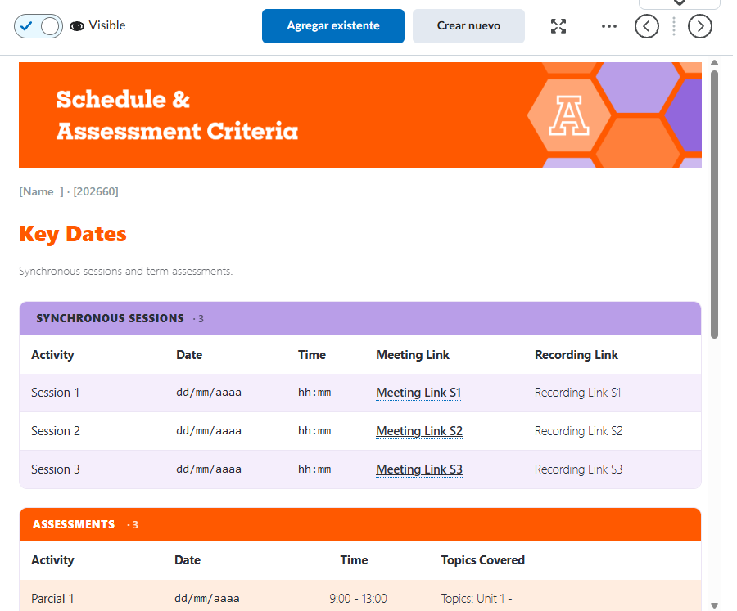Click the eye visibility icon
The height and width of the screenshot is (611, 737).
point(77,26)
